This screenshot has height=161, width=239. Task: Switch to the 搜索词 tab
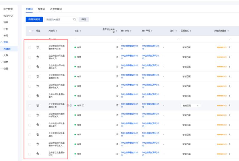pyautogui.click(x=41, y=9)
